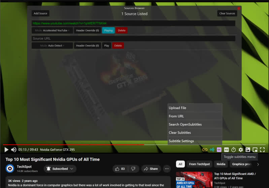The width and height of the screenshot is (269, 188).
Task: Click the YouTube source URL field
Action: pos(133,23)
